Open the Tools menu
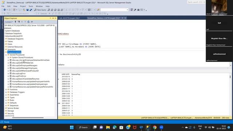The image size is (233, 131). click(31, 6)
